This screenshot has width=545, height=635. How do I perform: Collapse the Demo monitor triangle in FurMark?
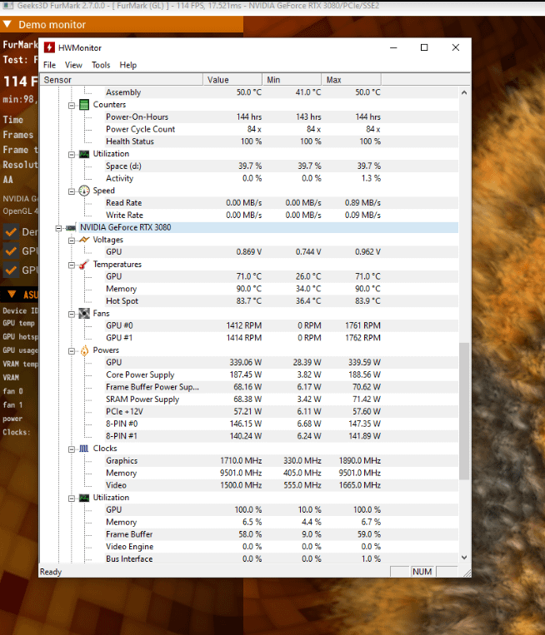pyautogui.click(x=7, y=24)
